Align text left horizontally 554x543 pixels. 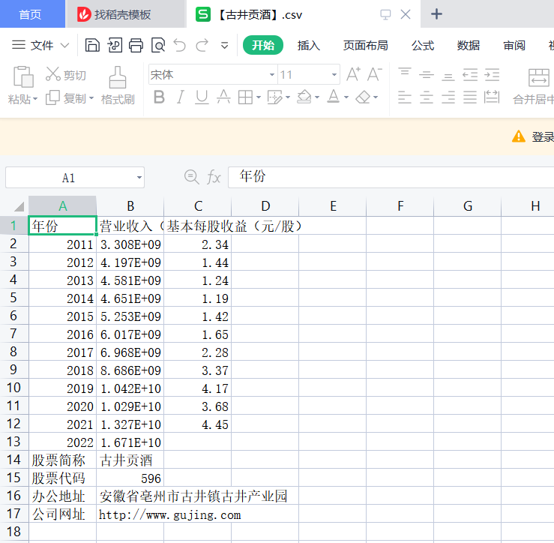405,97
